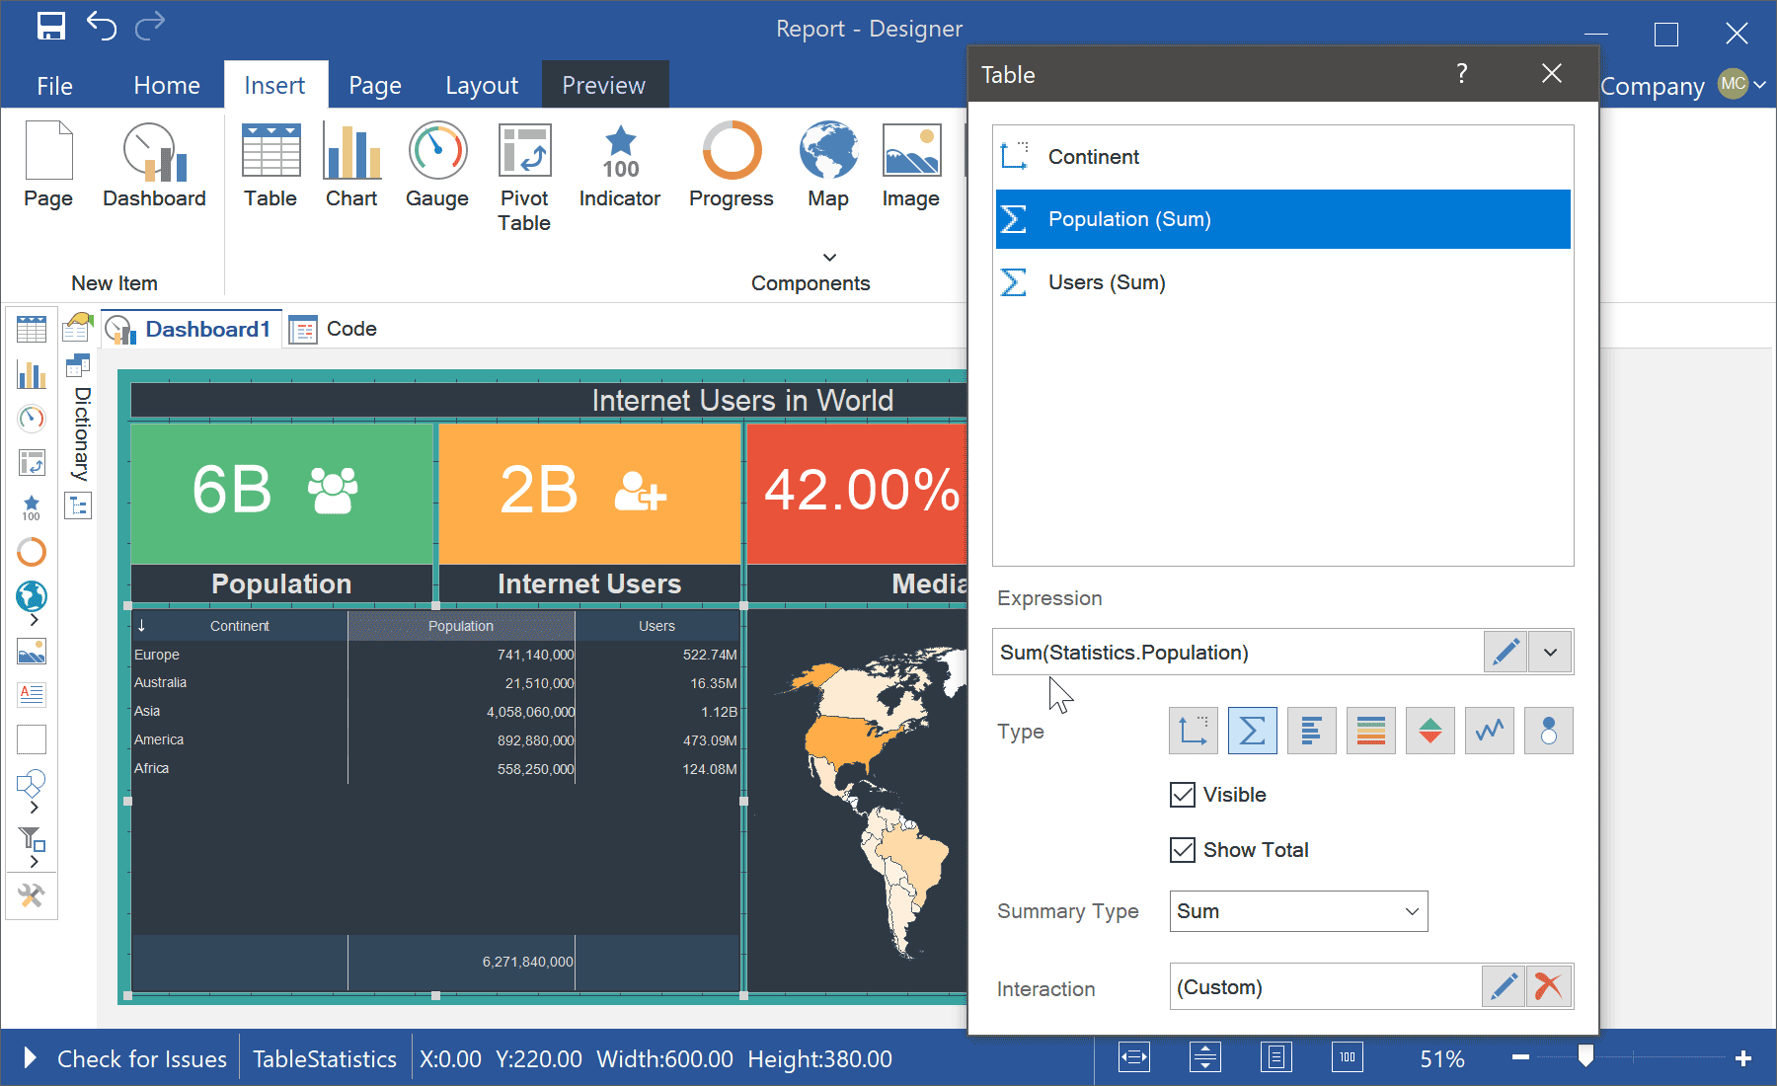Insert a Table component from the ribbon
This screenshot has width=1777, height=1086.
(x=270, y=165)
